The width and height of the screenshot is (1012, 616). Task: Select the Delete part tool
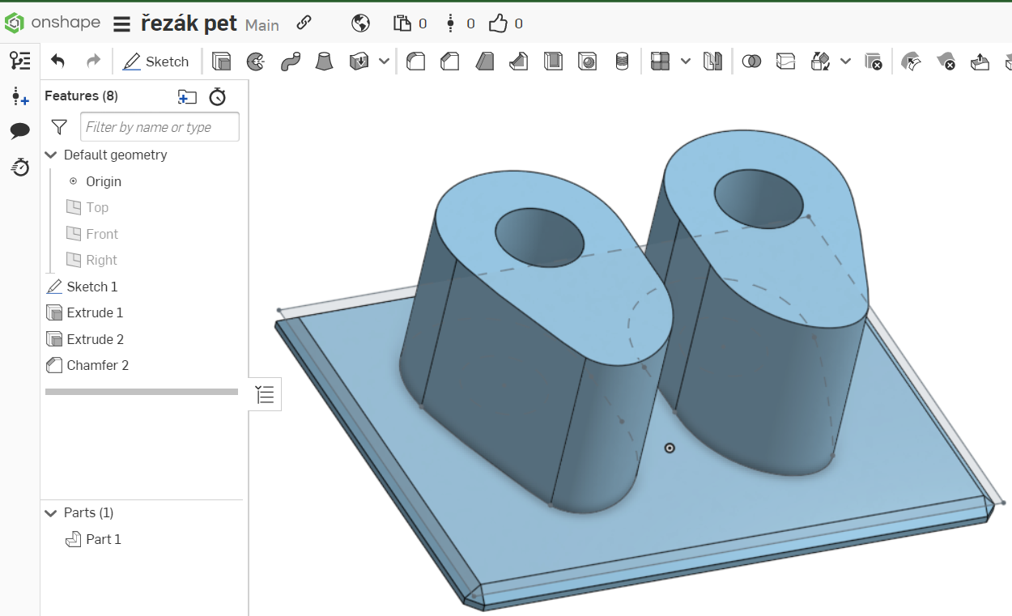pos(873,62)
